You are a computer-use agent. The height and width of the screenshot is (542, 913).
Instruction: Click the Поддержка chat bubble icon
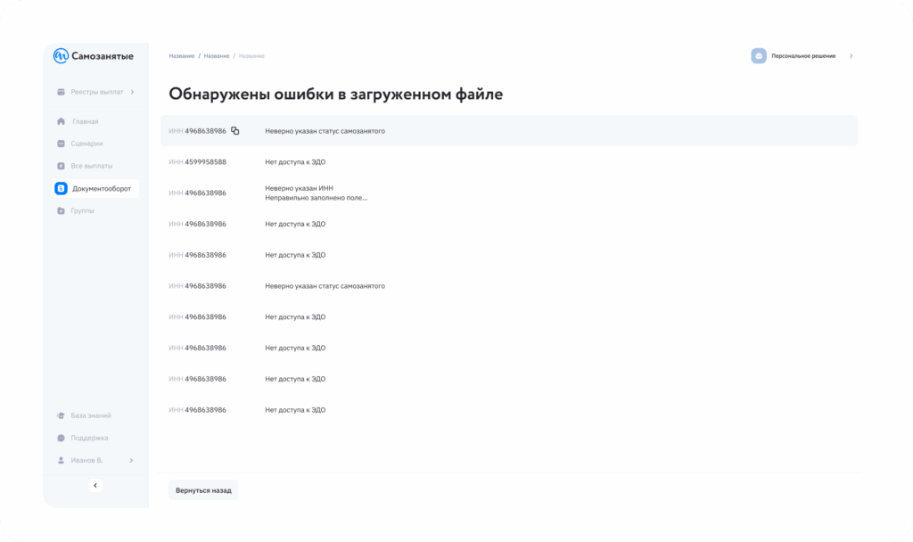[61, 438]
